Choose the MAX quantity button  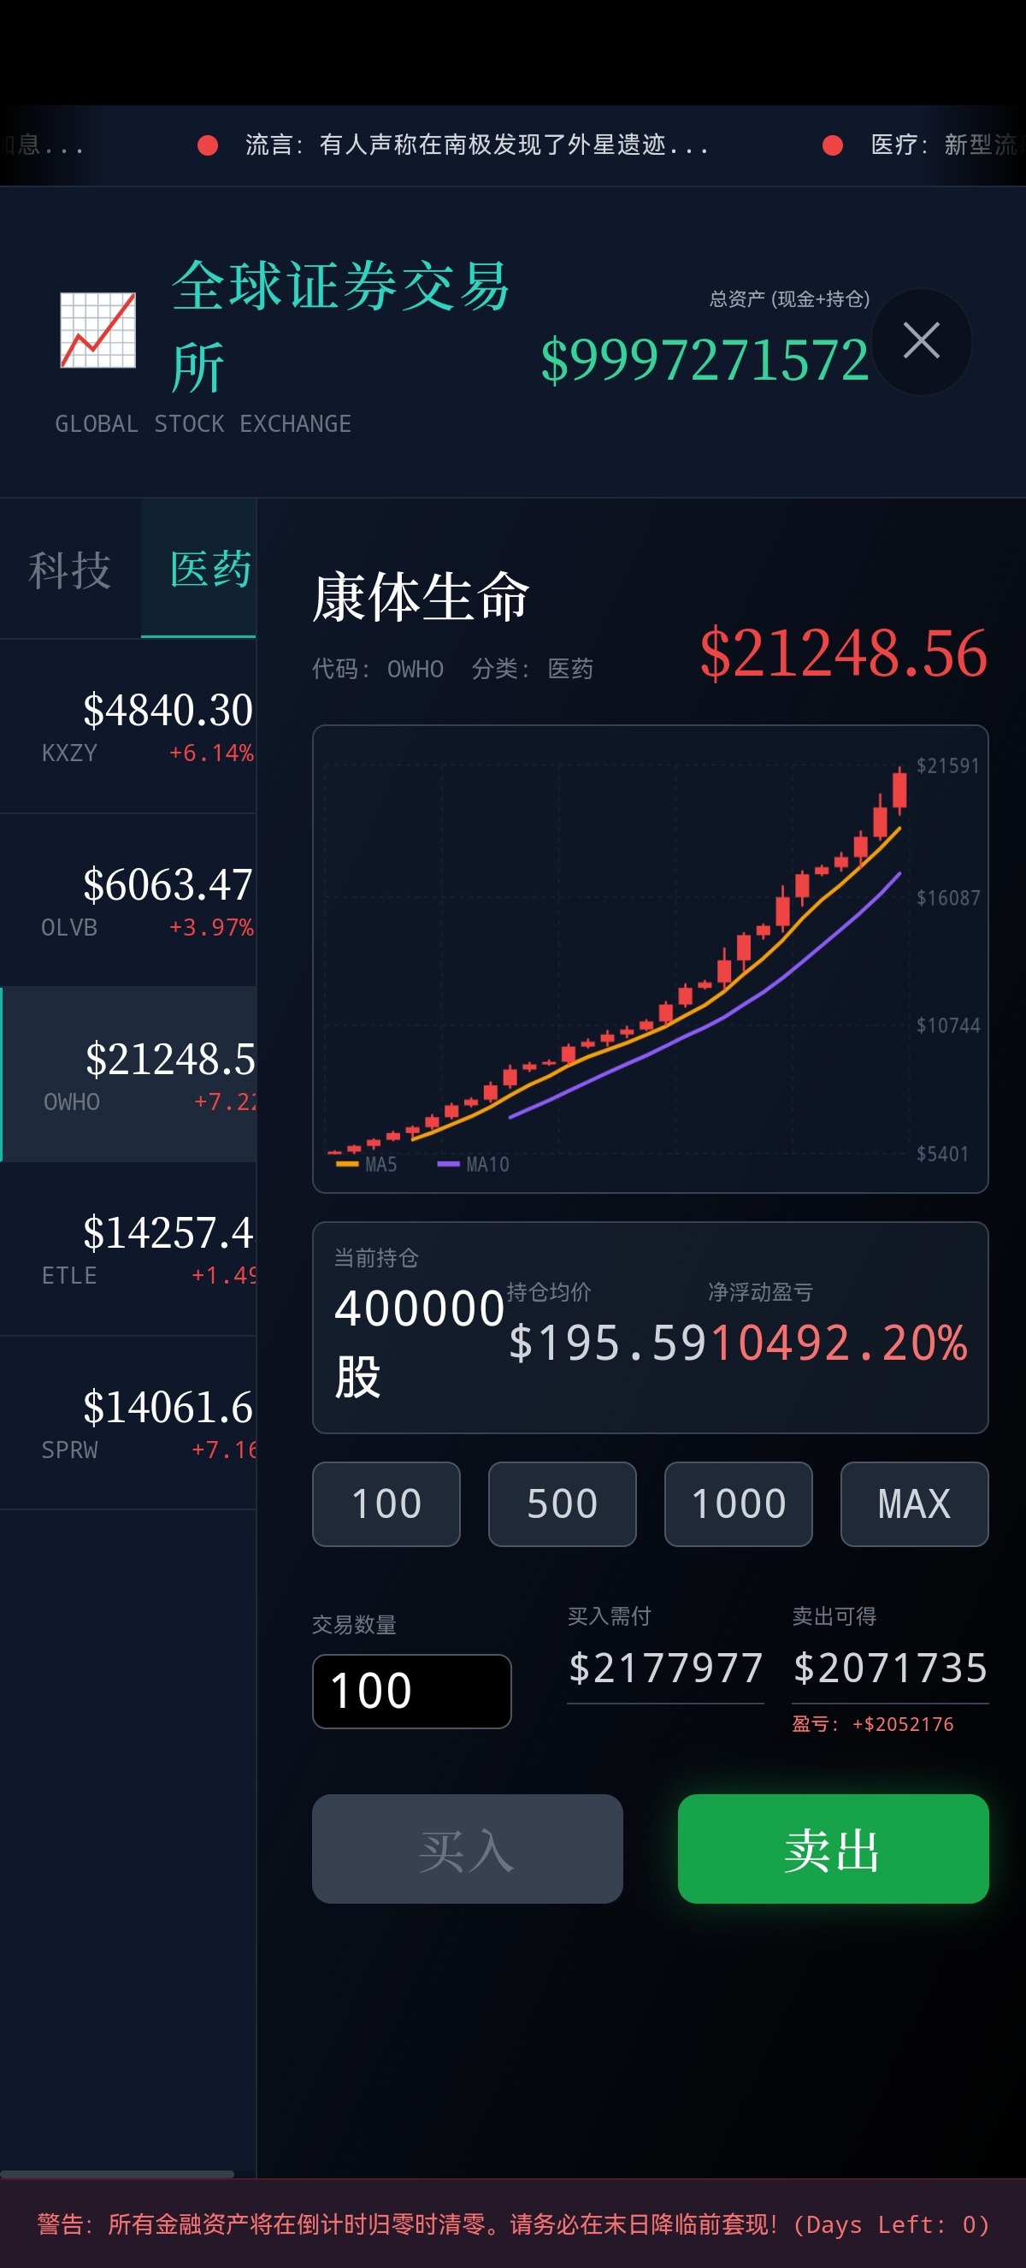click(x=914, y=1503)
